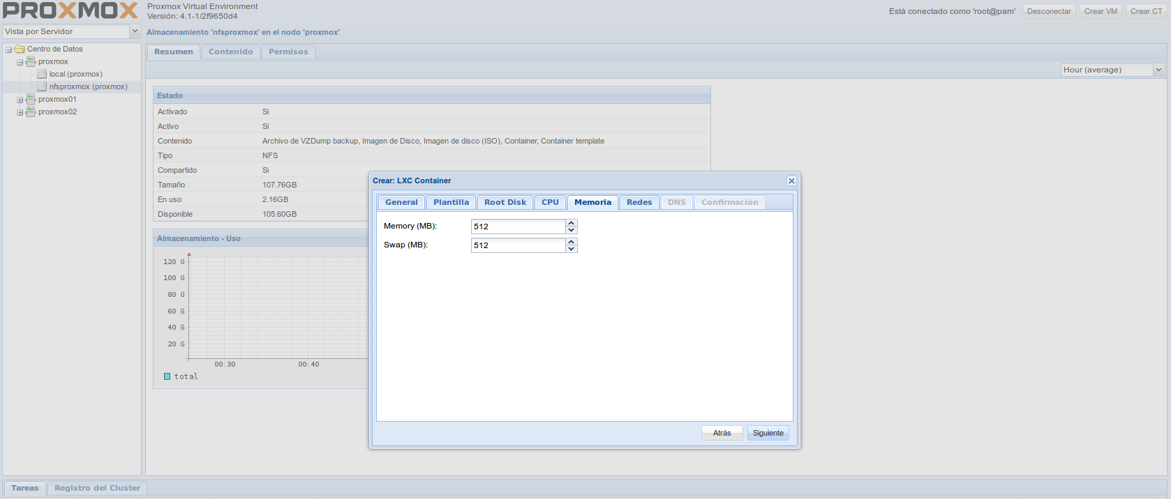Click the Memory (MB) input field

tap(518, 227)
